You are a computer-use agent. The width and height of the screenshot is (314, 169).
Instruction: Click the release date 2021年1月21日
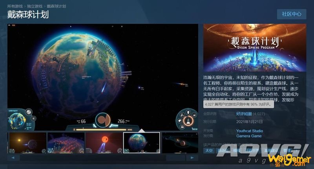point(249,122)
